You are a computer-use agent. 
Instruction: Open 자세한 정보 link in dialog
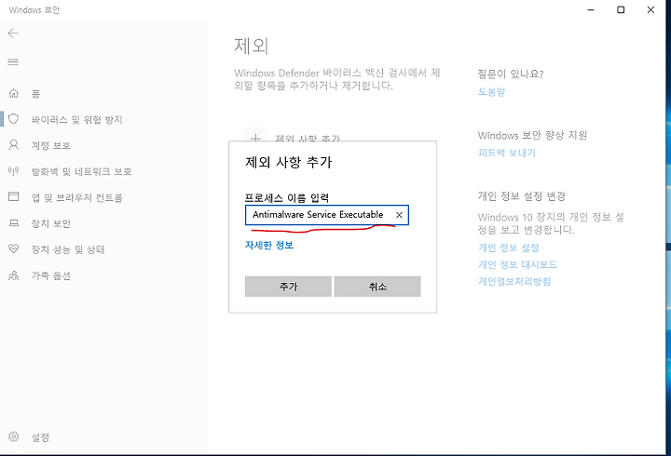click(x=269, y=245)
